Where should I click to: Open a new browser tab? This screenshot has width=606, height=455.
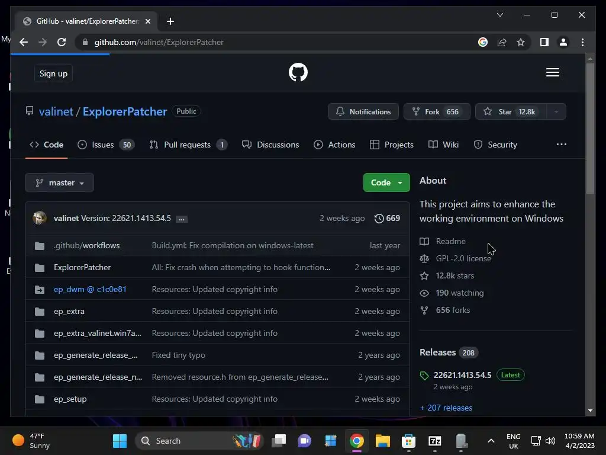click(170, 21)
